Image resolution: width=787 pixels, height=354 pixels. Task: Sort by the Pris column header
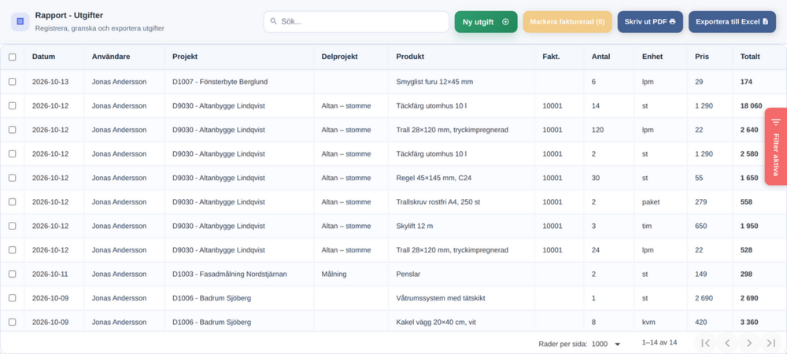[702, 57]
